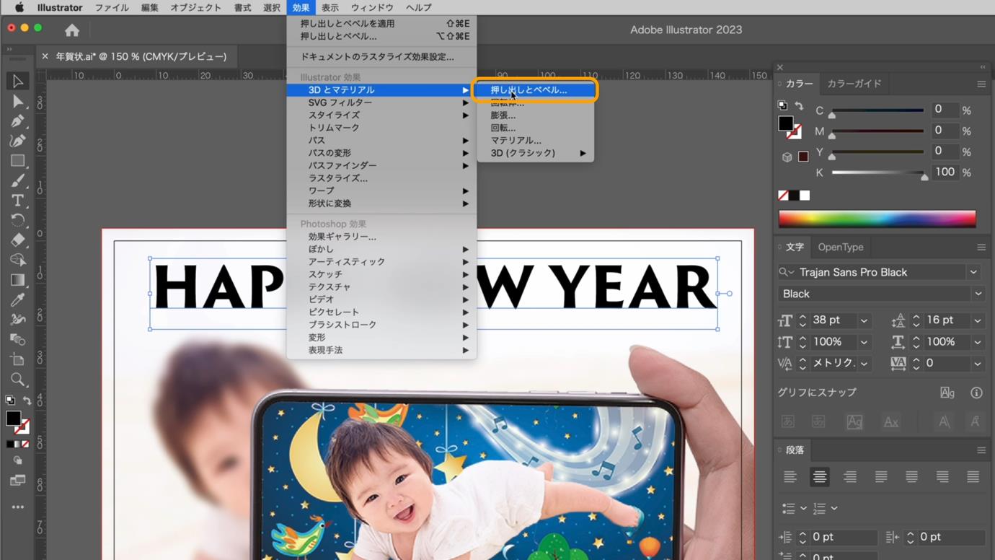This screenshot has width=995, height=560.
Task: Open the Black font style dropdown
Action: [x=978, y=294]
